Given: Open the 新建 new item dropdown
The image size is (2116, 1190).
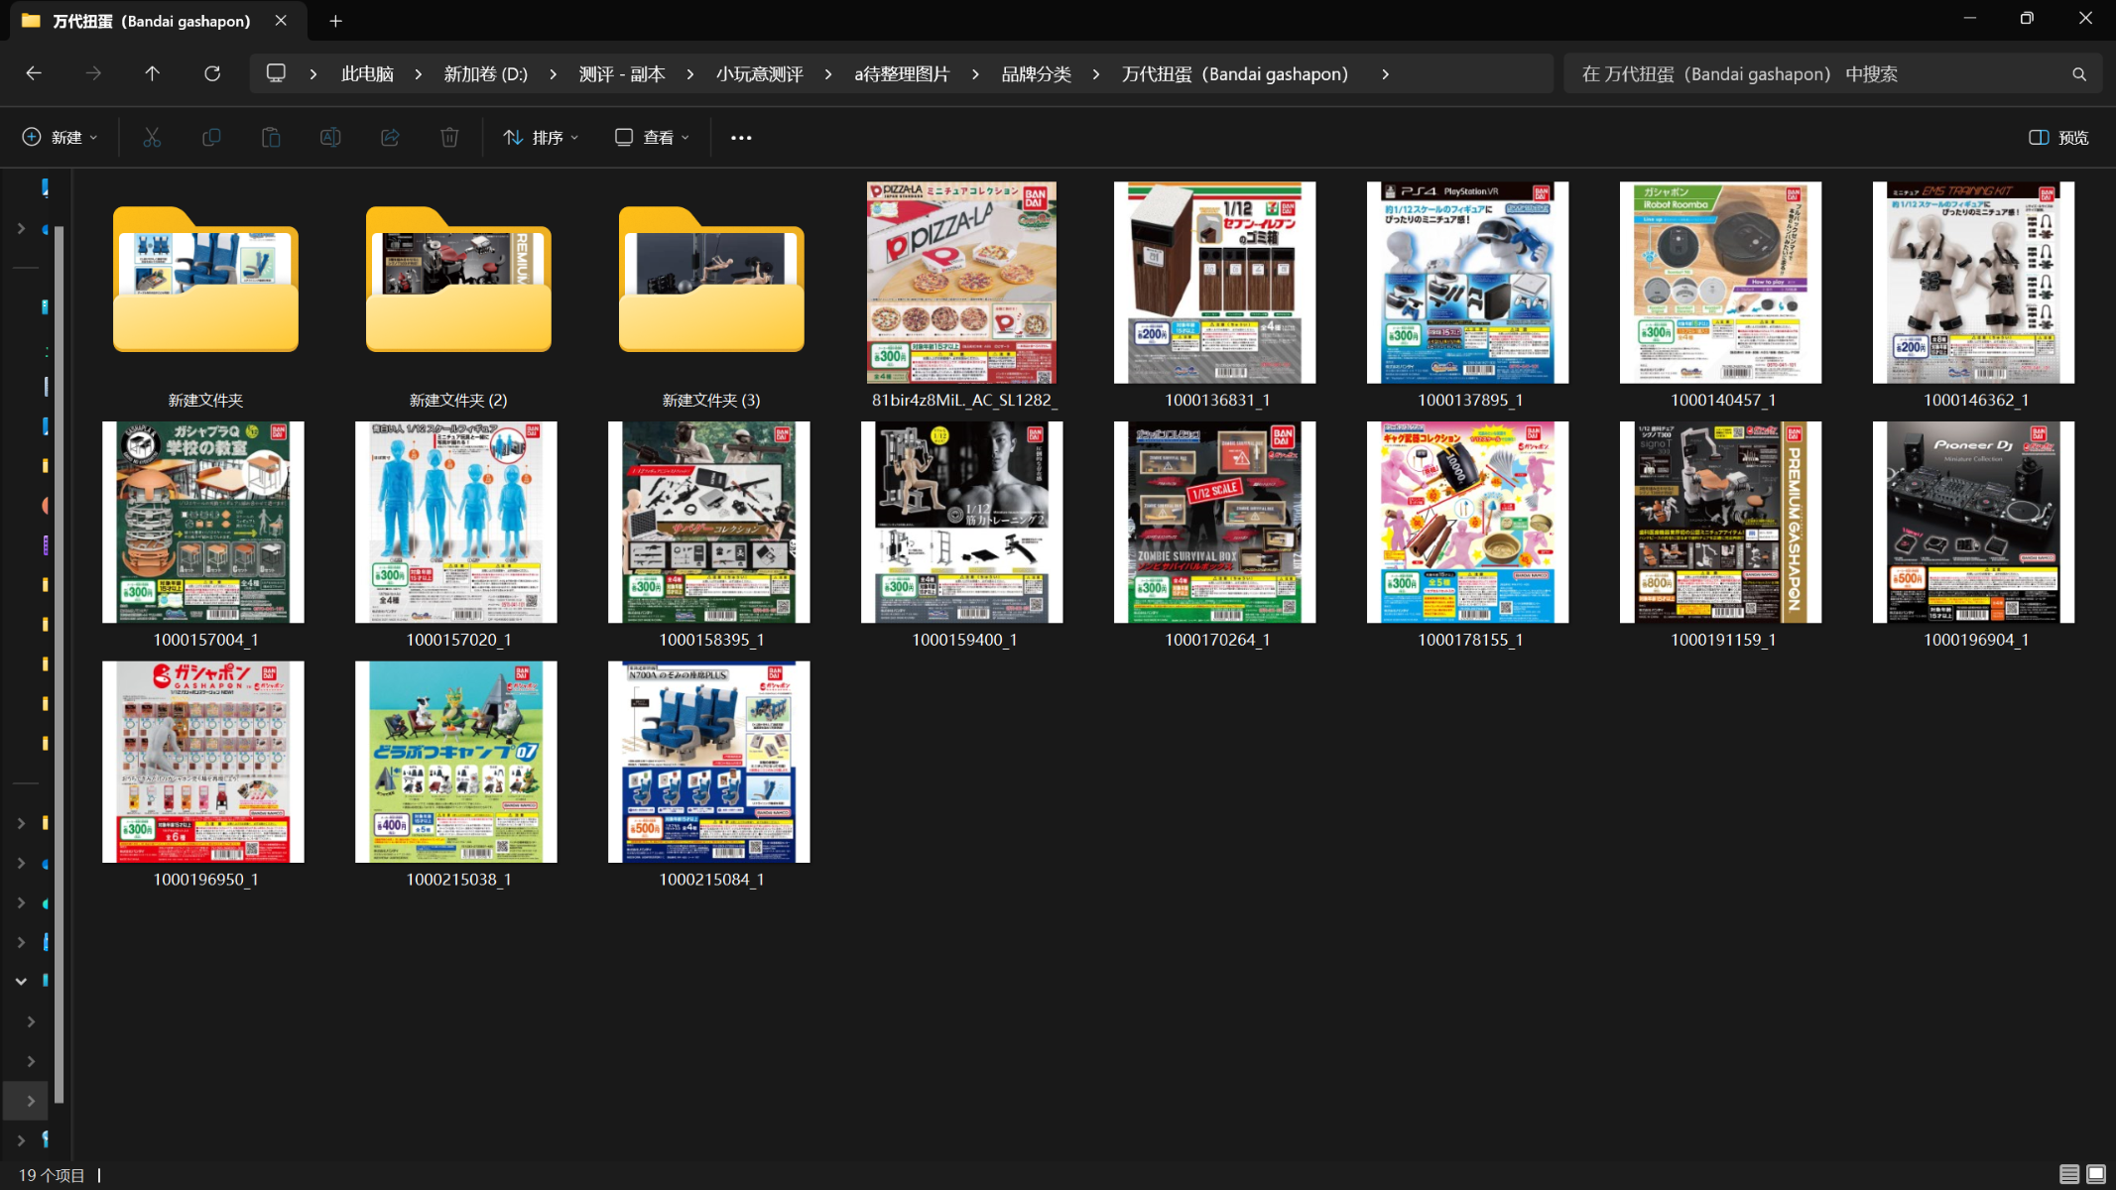Looking at the screenshot, I should coord(60,137).
